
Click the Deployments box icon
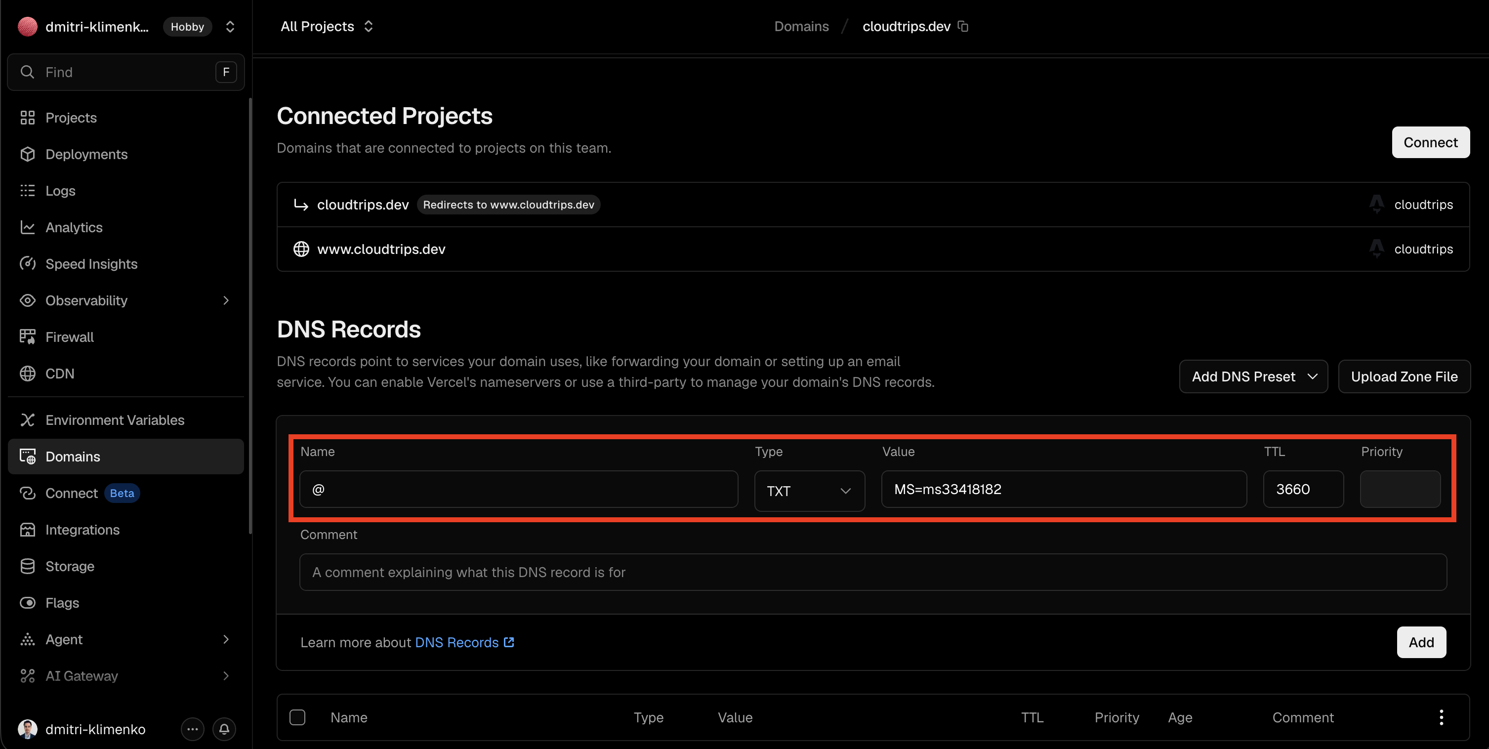click(x=27, y=154)
